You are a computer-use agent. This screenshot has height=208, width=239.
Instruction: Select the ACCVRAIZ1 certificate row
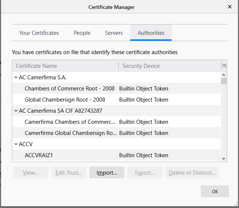[x=39, y=155]
